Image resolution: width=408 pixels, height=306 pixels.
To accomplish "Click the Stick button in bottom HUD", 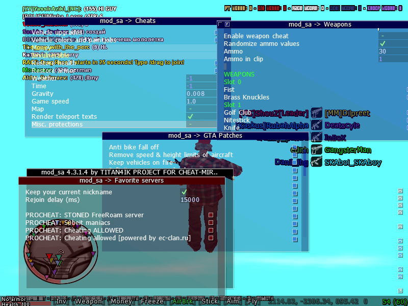I will coord(210,301).
